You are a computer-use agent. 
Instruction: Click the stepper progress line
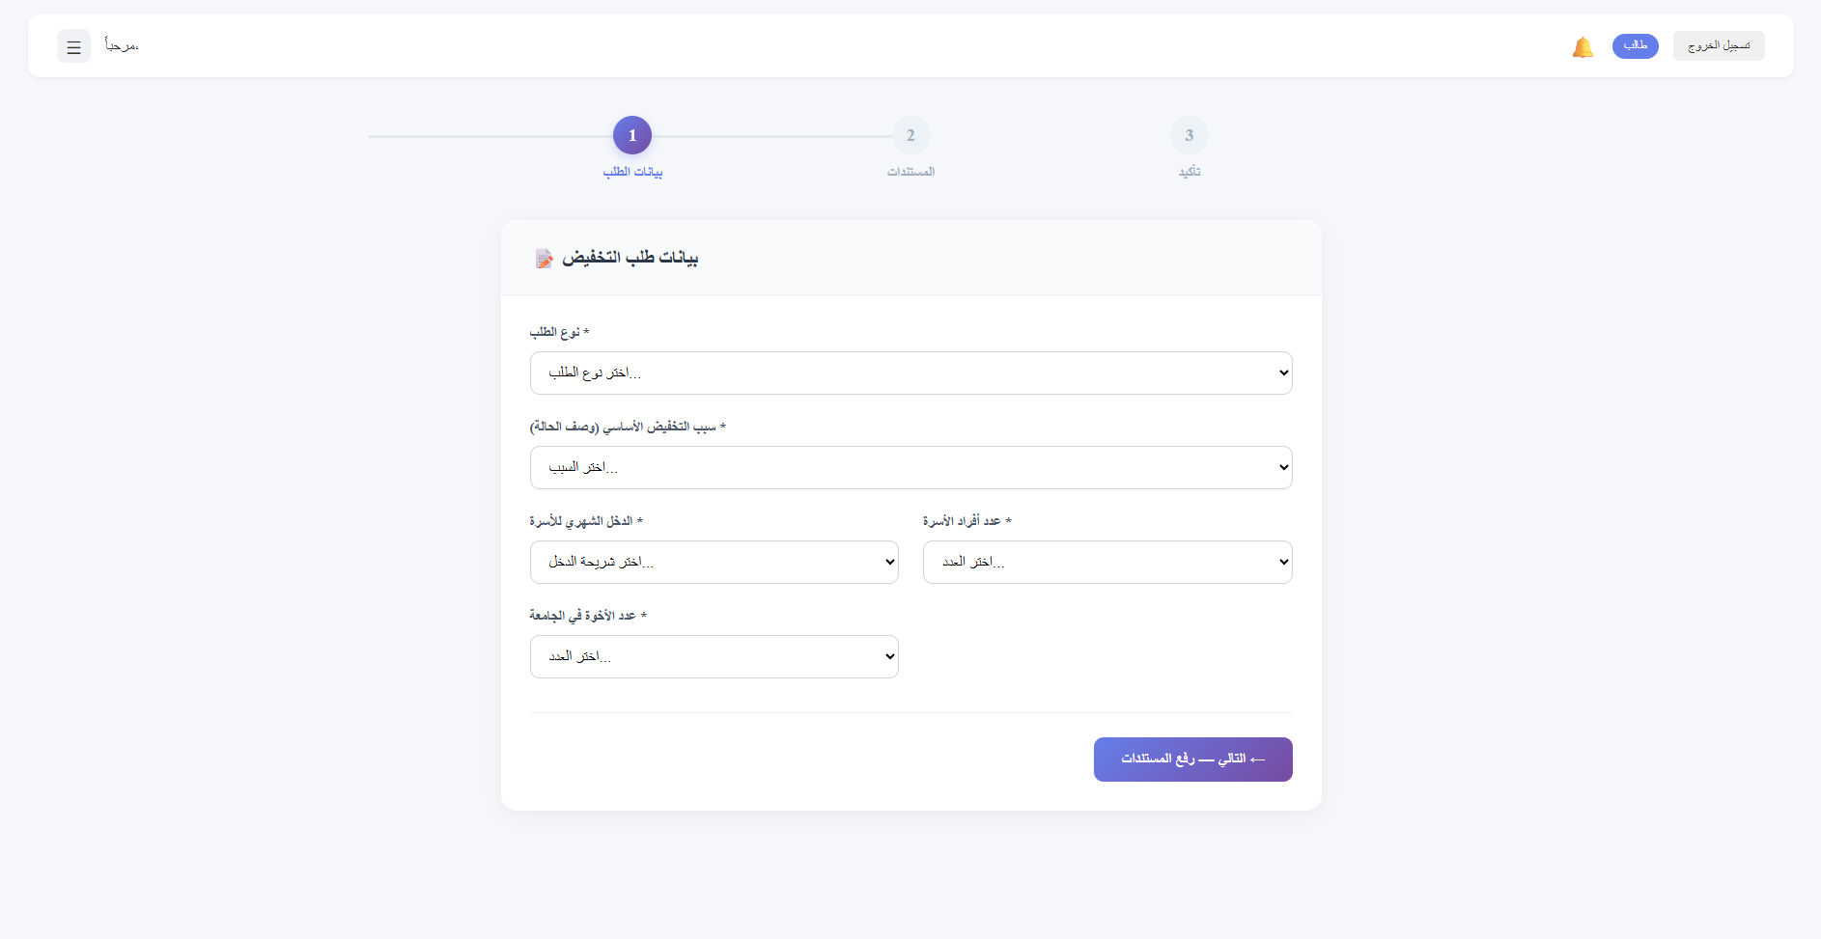coord(772,136)
